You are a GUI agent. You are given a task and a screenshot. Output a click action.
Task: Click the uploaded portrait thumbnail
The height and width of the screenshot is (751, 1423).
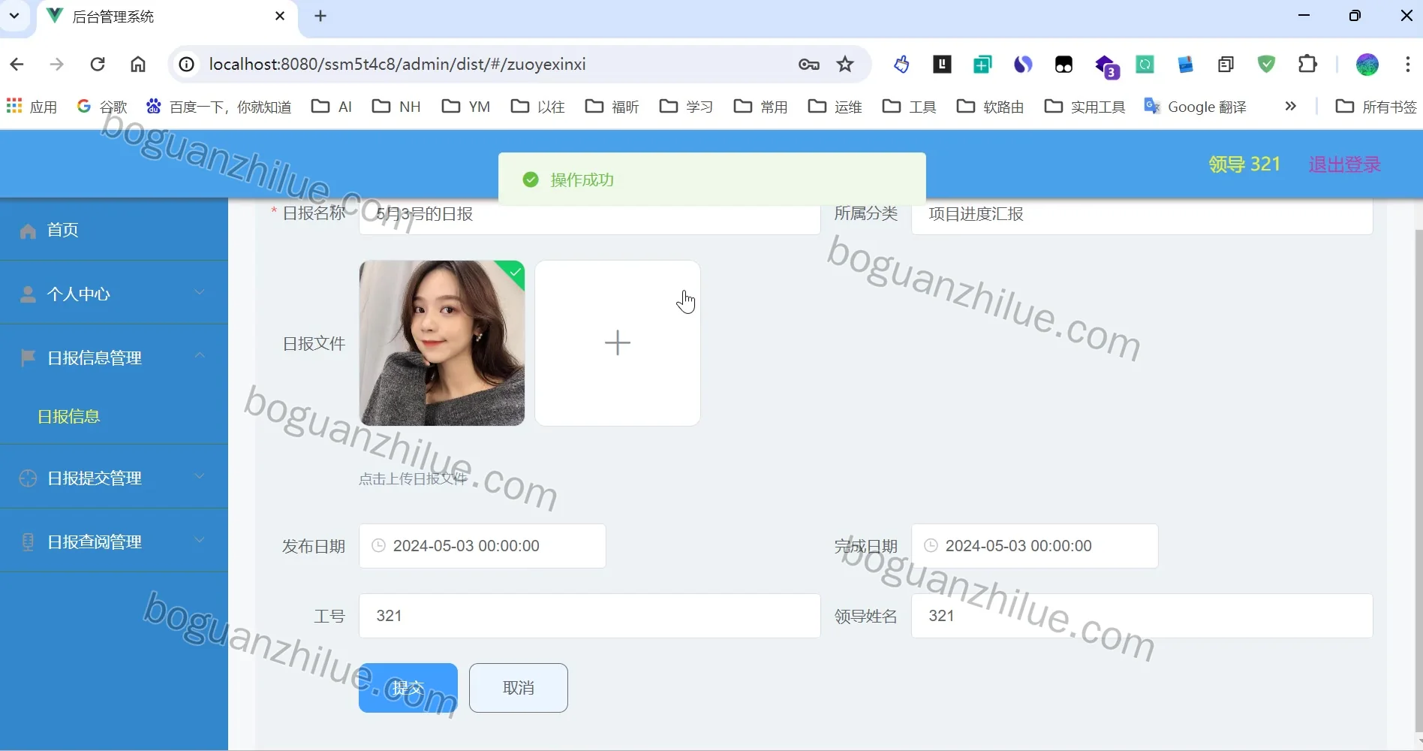coord(442,343)
